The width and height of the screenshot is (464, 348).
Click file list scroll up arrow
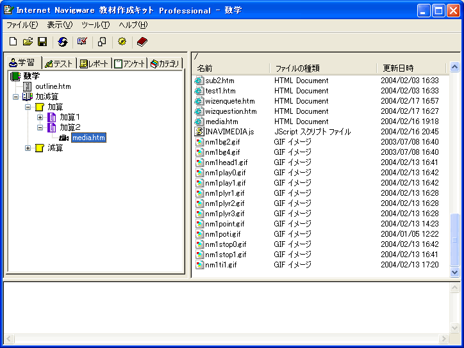pos(454,67)
